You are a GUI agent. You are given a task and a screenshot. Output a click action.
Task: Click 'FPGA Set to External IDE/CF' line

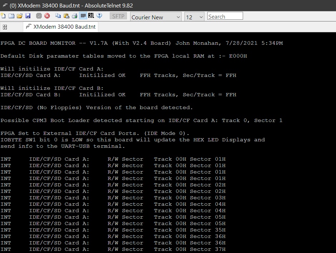(95, 133)
